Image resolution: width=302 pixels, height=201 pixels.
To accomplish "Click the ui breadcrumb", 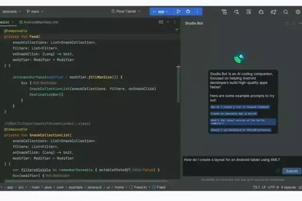I will click(108, 187).
